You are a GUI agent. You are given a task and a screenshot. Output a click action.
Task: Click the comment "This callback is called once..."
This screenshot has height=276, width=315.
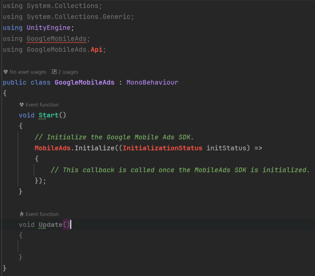(x=180, y=170)
